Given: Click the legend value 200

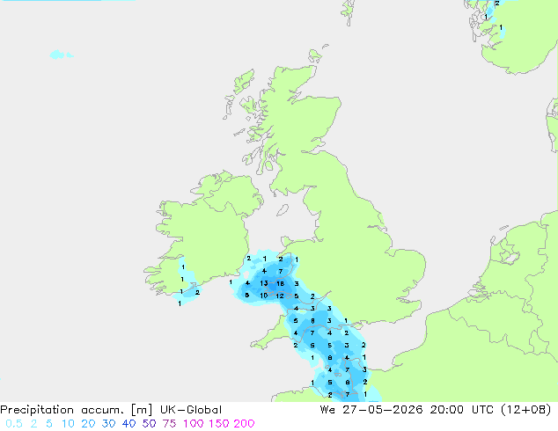Looking at the screenshot, I should click(244, 424).
